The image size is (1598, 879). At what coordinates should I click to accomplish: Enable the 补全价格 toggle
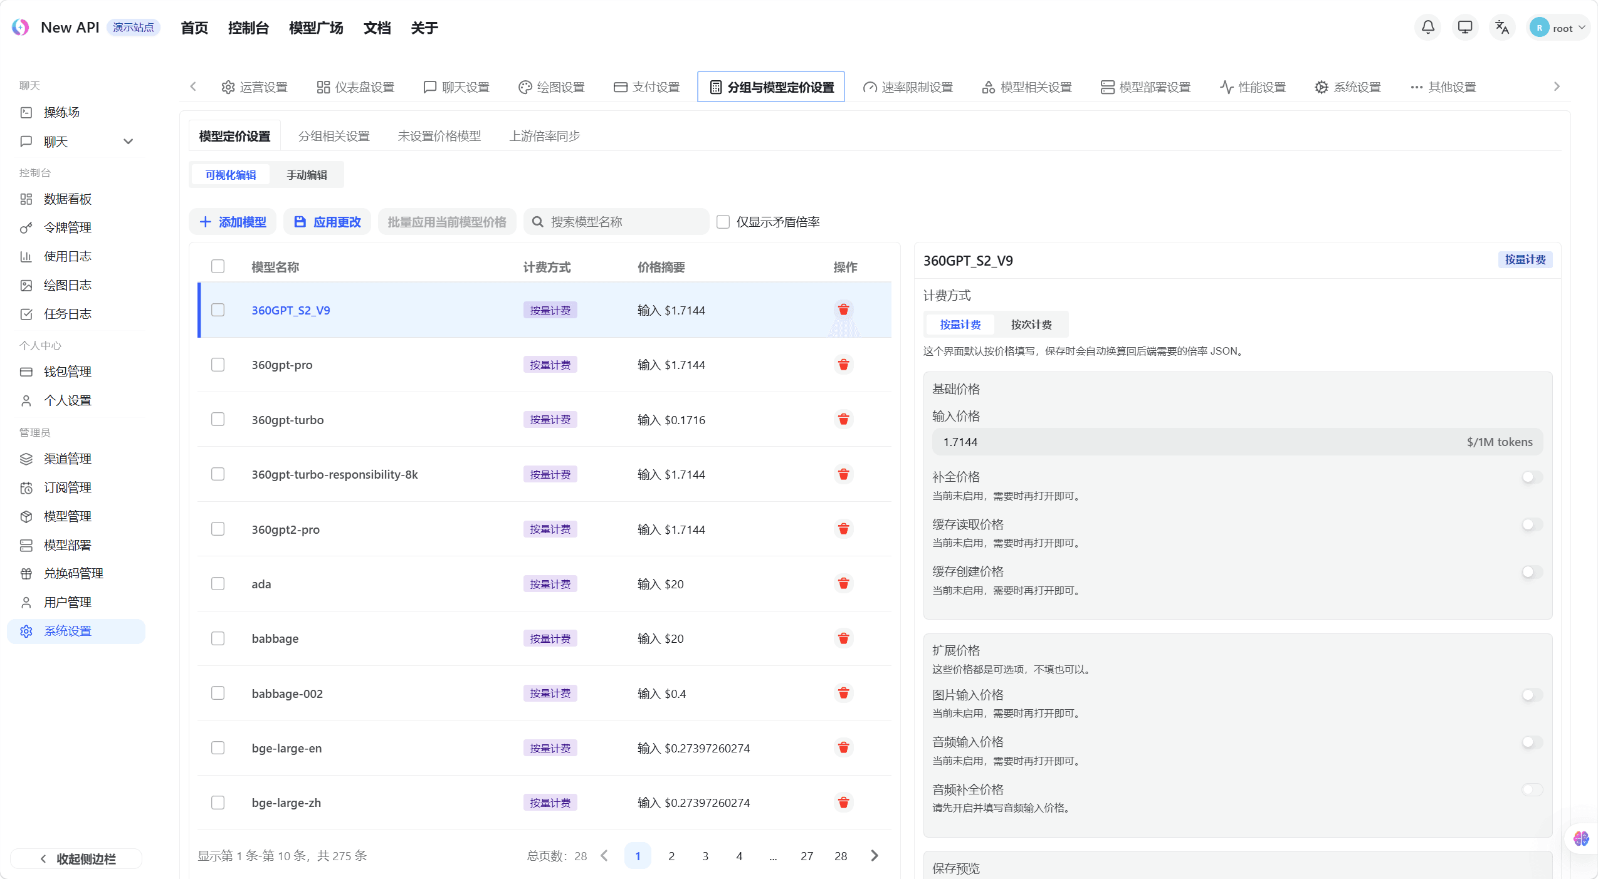[1531, 477]
